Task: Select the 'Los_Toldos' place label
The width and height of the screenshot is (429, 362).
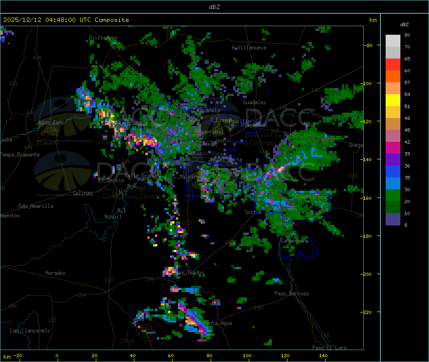Action: 191,273
